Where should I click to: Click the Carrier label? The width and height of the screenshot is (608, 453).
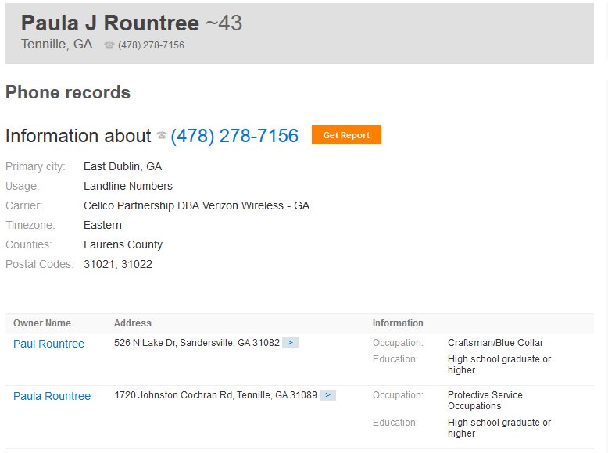tap(24, 205)
